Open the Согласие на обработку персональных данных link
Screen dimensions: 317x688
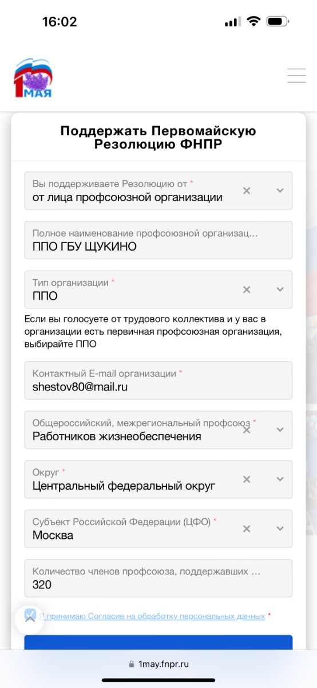[x=176, y=616]
